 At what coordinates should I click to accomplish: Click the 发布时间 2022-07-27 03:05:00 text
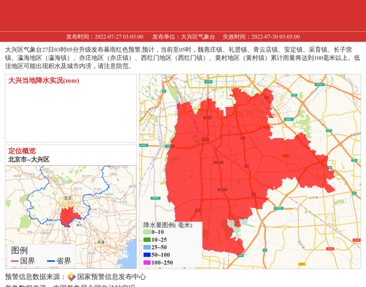point(105,37)
